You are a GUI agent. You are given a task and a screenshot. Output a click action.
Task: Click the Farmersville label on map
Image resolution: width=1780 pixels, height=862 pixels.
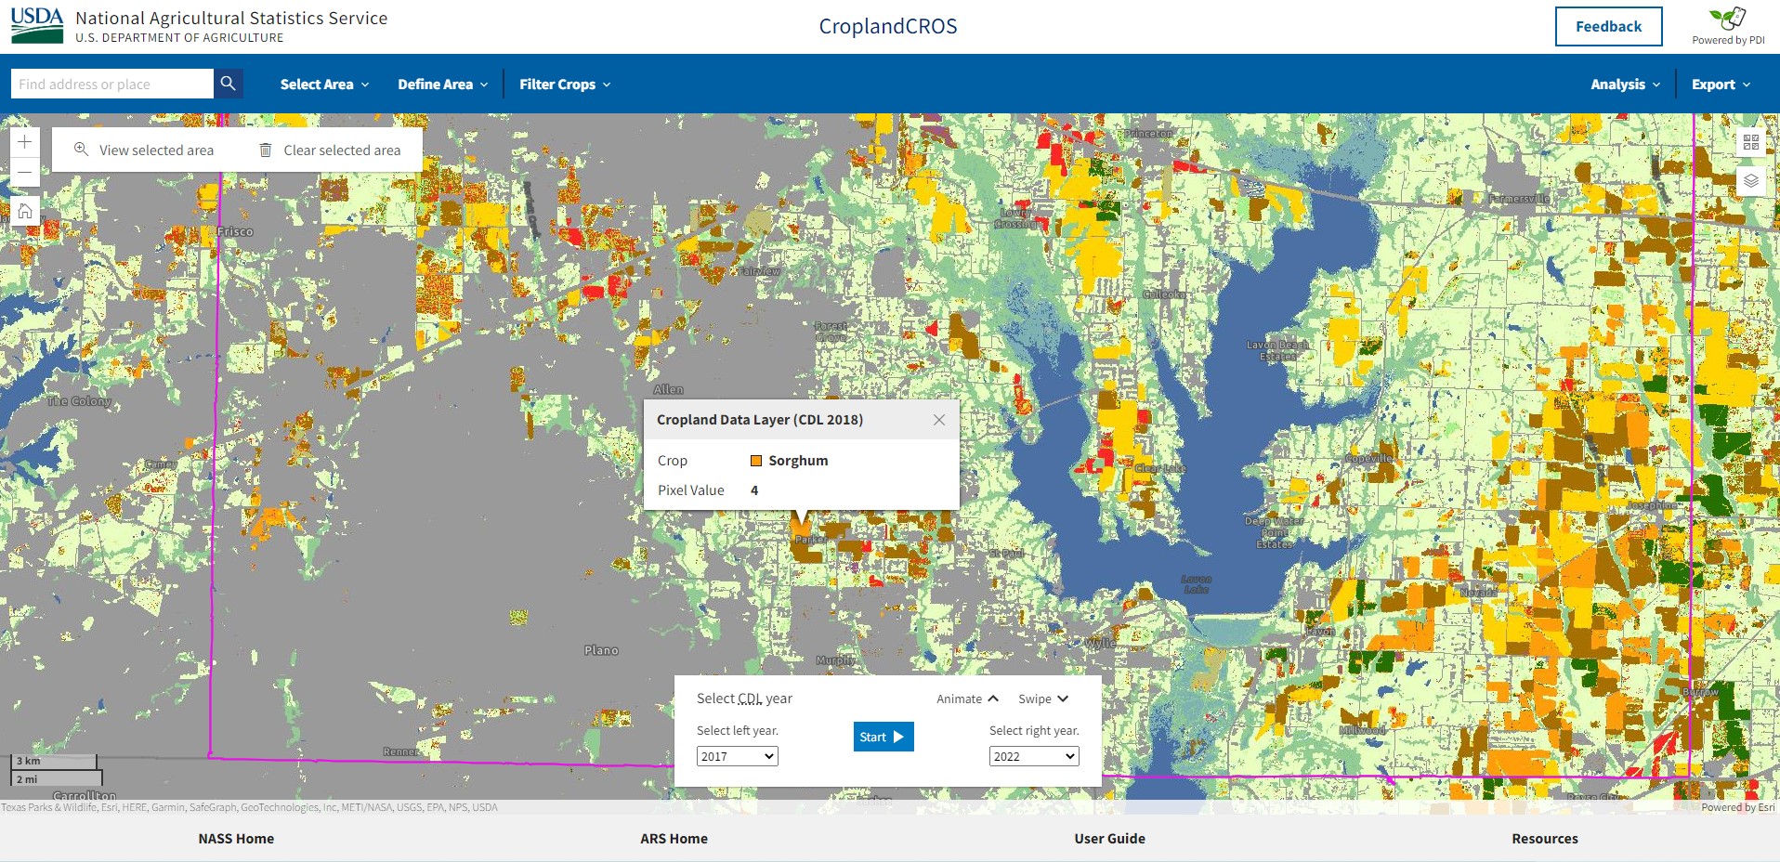click(x=1519, y=199)
